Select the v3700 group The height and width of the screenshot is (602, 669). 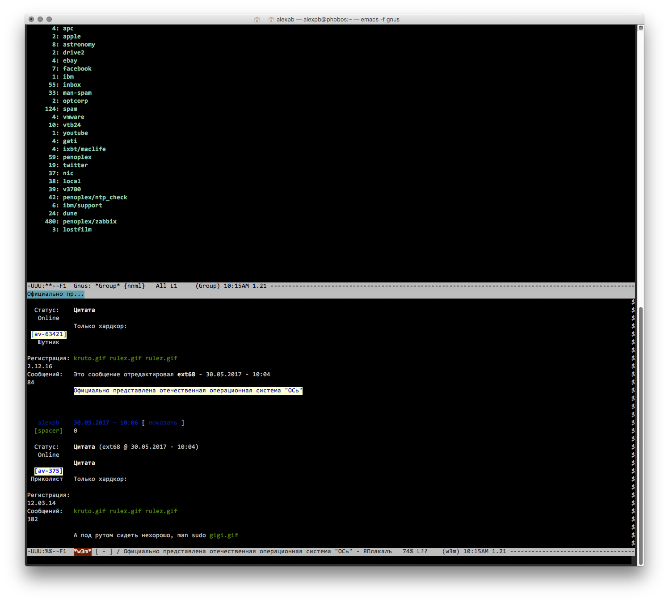coord(72,189)
